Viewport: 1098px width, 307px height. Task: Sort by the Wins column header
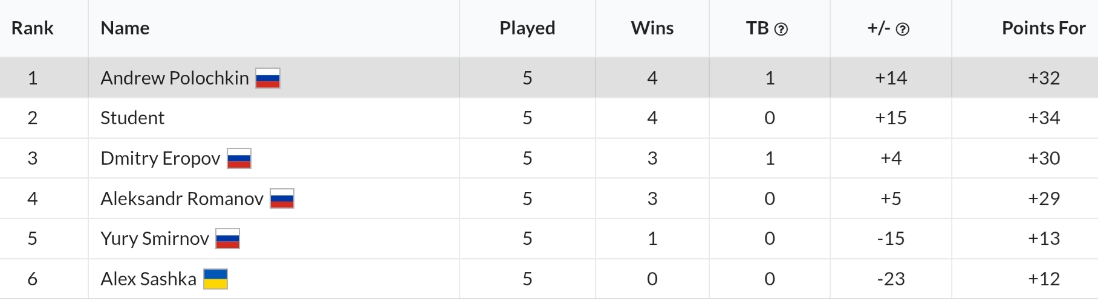(652, 28)
